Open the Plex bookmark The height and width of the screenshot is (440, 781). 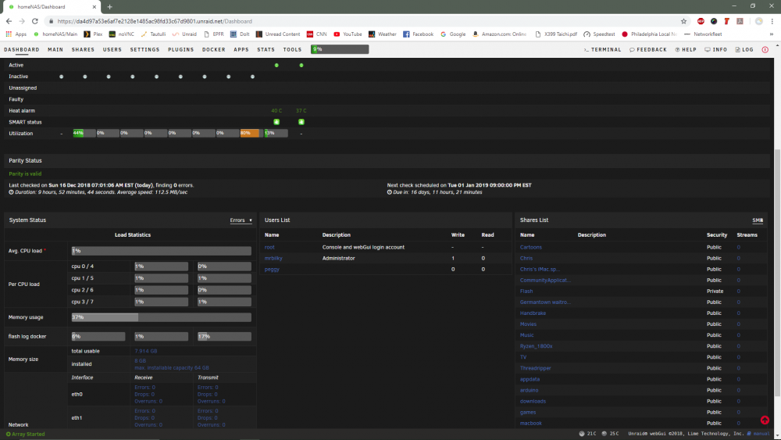93,34
